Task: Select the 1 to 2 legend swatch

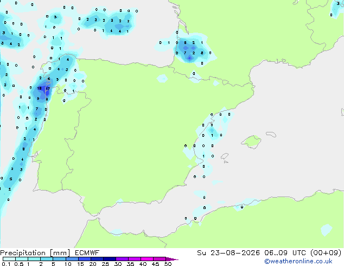Action: point(34,259)
